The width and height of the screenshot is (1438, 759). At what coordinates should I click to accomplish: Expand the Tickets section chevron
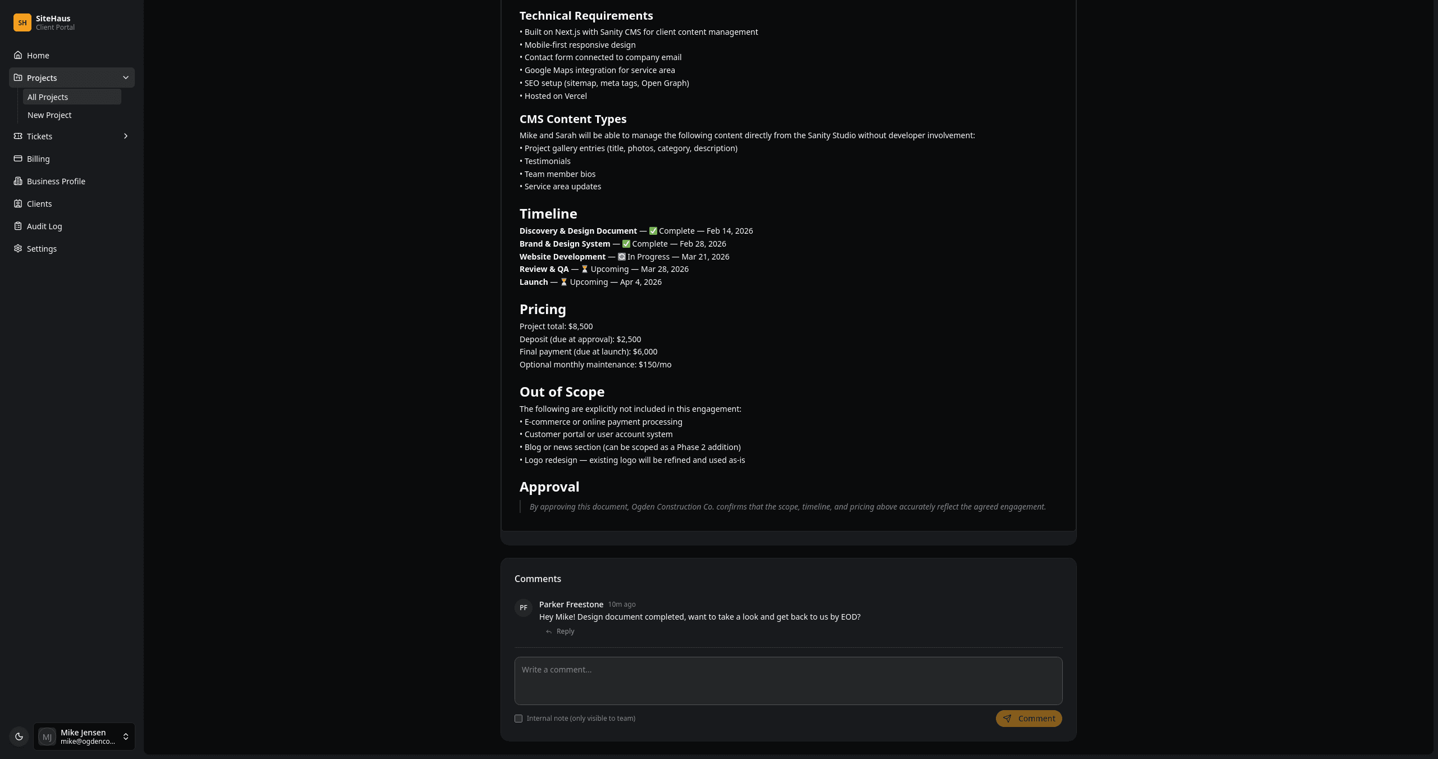(126, 136)
